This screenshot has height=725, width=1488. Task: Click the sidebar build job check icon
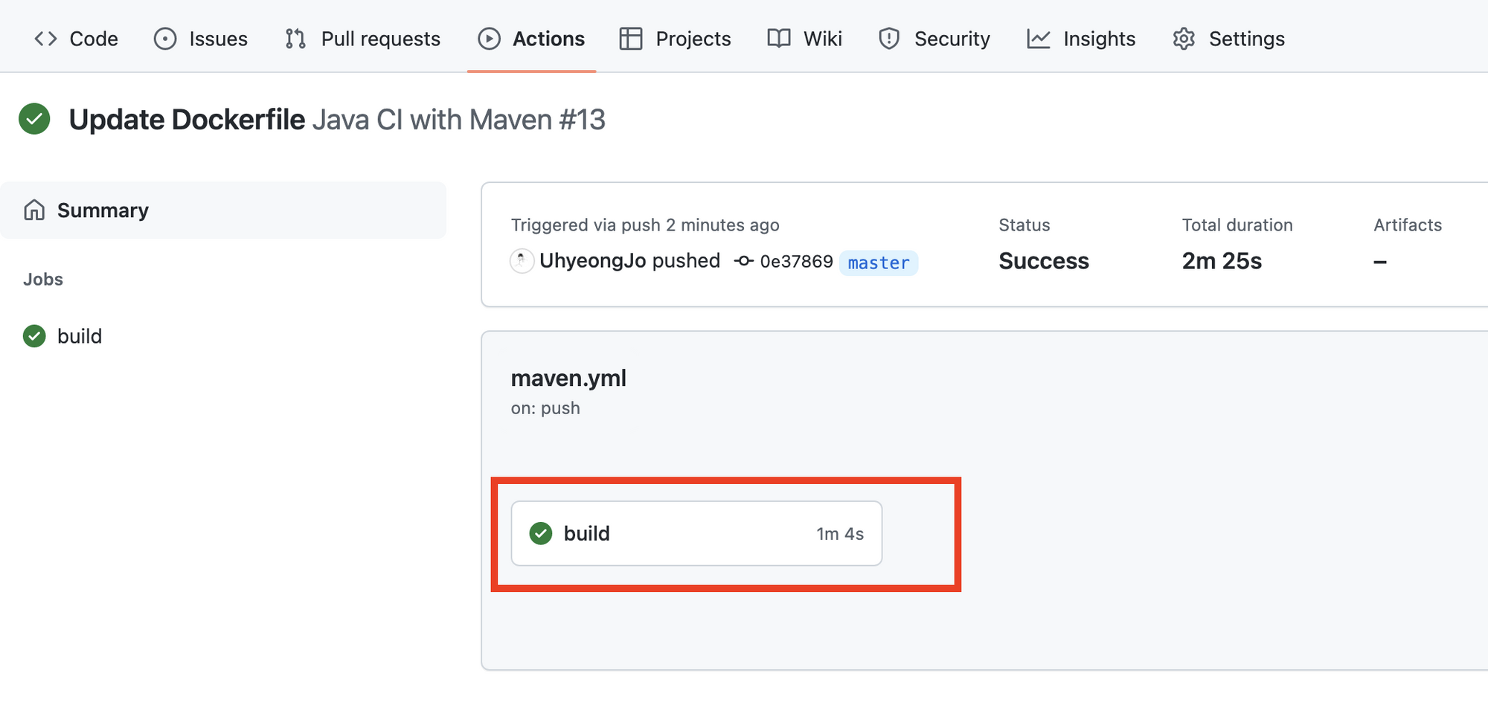(34, 336)
